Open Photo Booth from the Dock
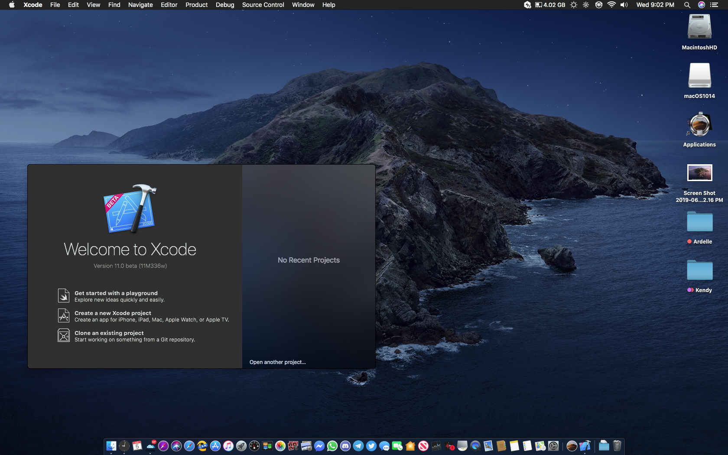 (x=293, y=446)
